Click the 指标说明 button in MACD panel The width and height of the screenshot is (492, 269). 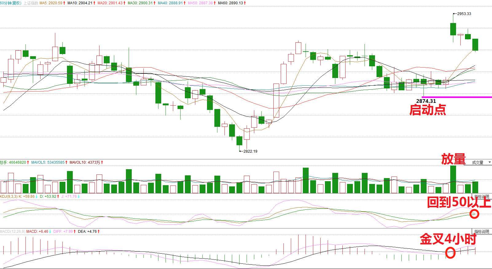482,232
